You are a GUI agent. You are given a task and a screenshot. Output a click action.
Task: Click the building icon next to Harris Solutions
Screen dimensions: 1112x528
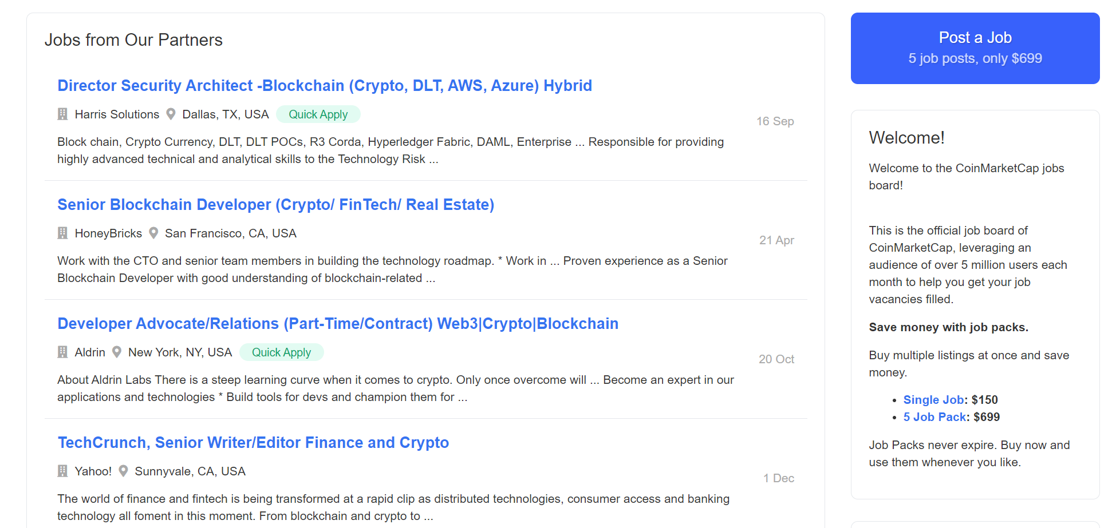(x=62, y=114)
